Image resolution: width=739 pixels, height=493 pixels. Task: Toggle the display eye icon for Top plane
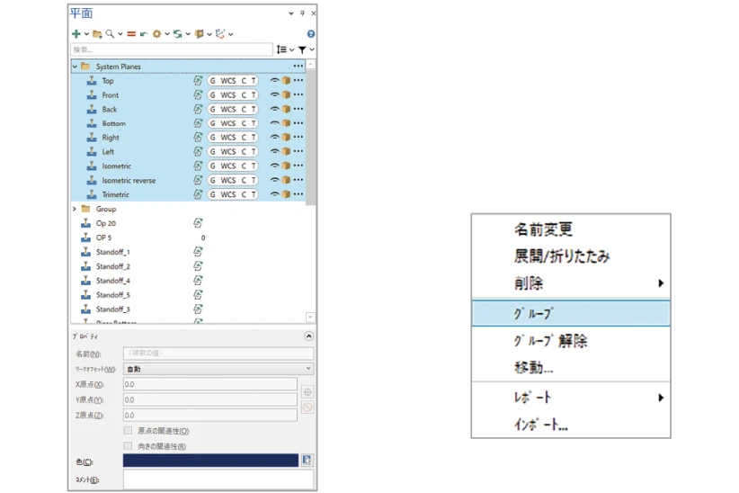point(275,81)
